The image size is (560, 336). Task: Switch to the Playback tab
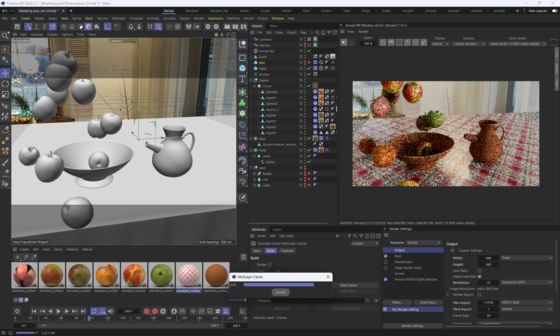287,251
